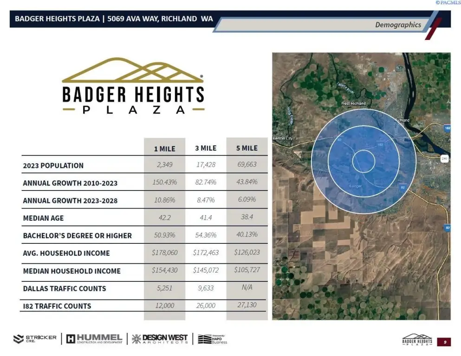Select the Demographics section label
The width and height of the screenshot is (461, 356).
click(398, 25)
